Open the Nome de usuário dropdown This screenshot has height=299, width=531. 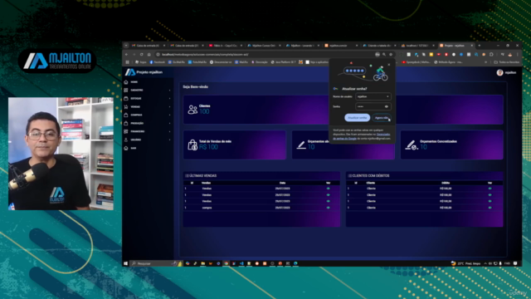tap(373, 96)
